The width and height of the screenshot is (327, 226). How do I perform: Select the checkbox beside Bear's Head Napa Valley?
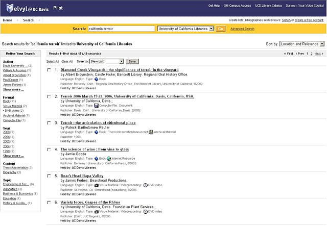coord(49,176)
